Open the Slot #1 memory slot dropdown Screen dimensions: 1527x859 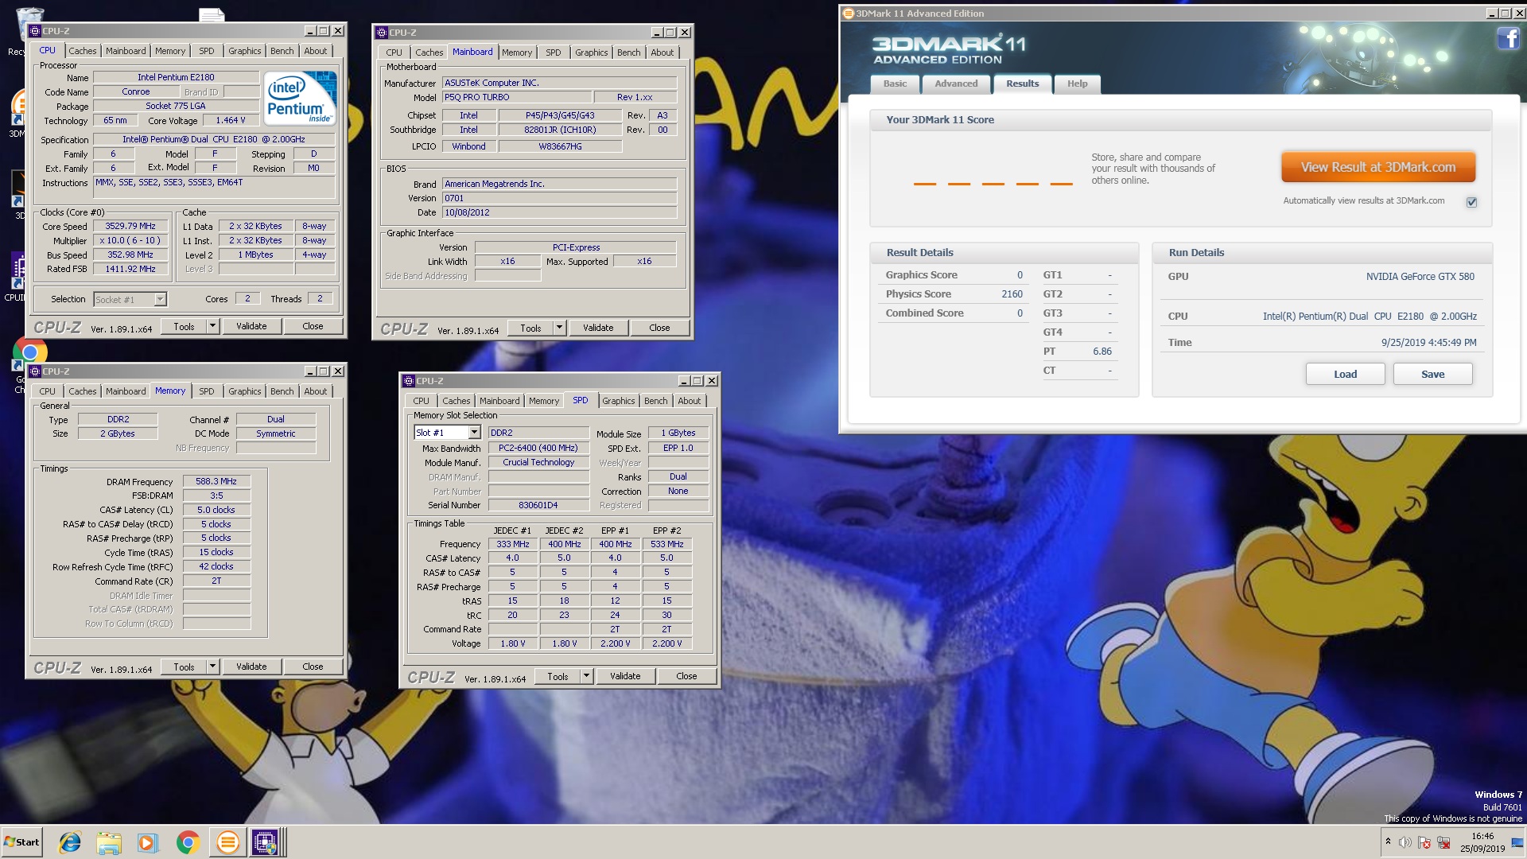pyautogui.click(x=474, y=433)
